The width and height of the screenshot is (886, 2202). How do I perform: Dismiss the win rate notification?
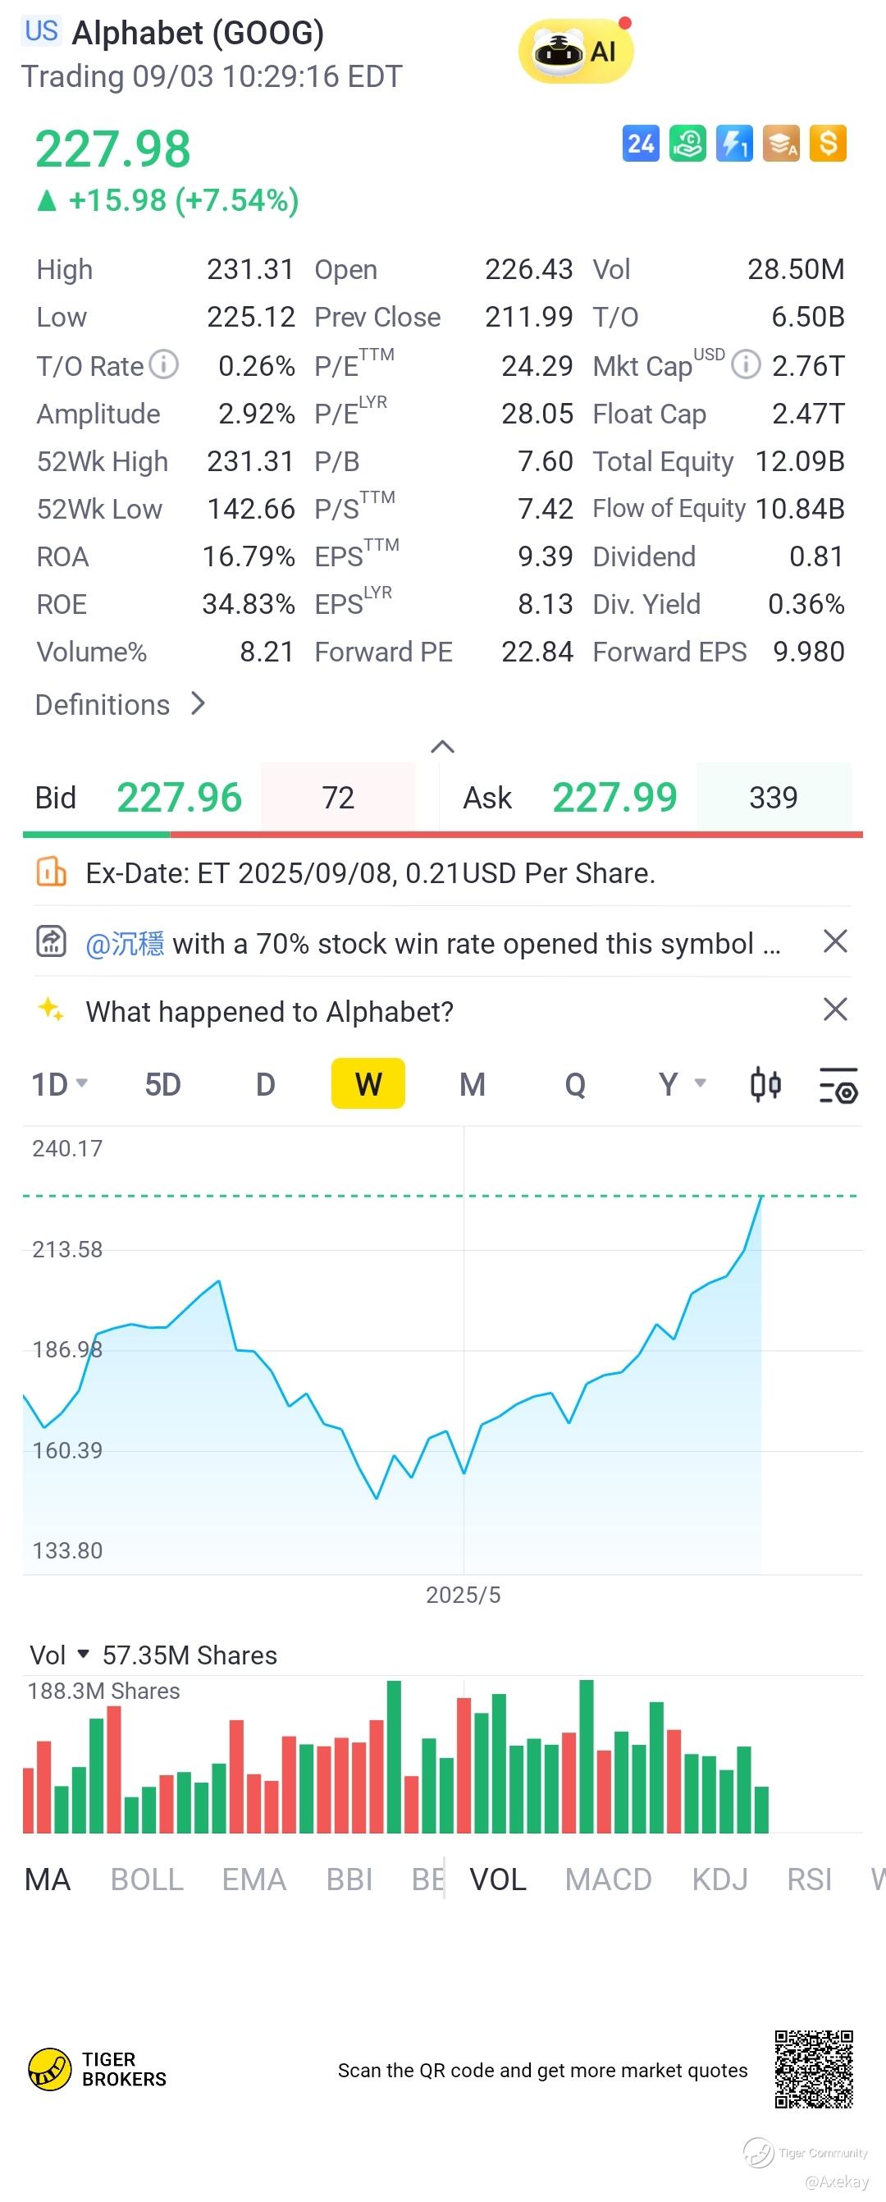[x=835, y=942]
